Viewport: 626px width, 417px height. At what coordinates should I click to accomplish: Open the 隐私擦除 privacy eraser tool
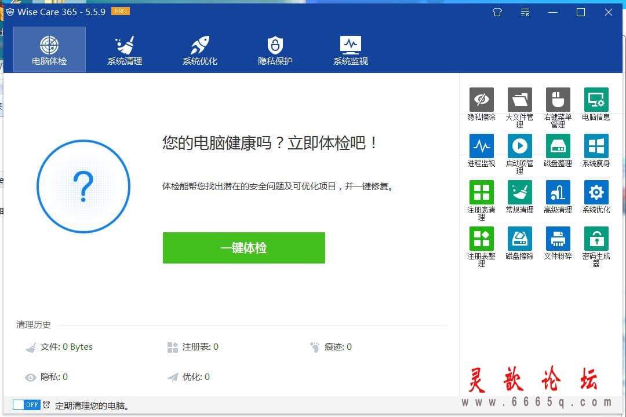tap(481, 100)
